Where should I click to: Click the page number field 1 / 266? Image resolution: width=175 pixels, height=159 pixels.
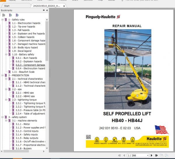137,155
